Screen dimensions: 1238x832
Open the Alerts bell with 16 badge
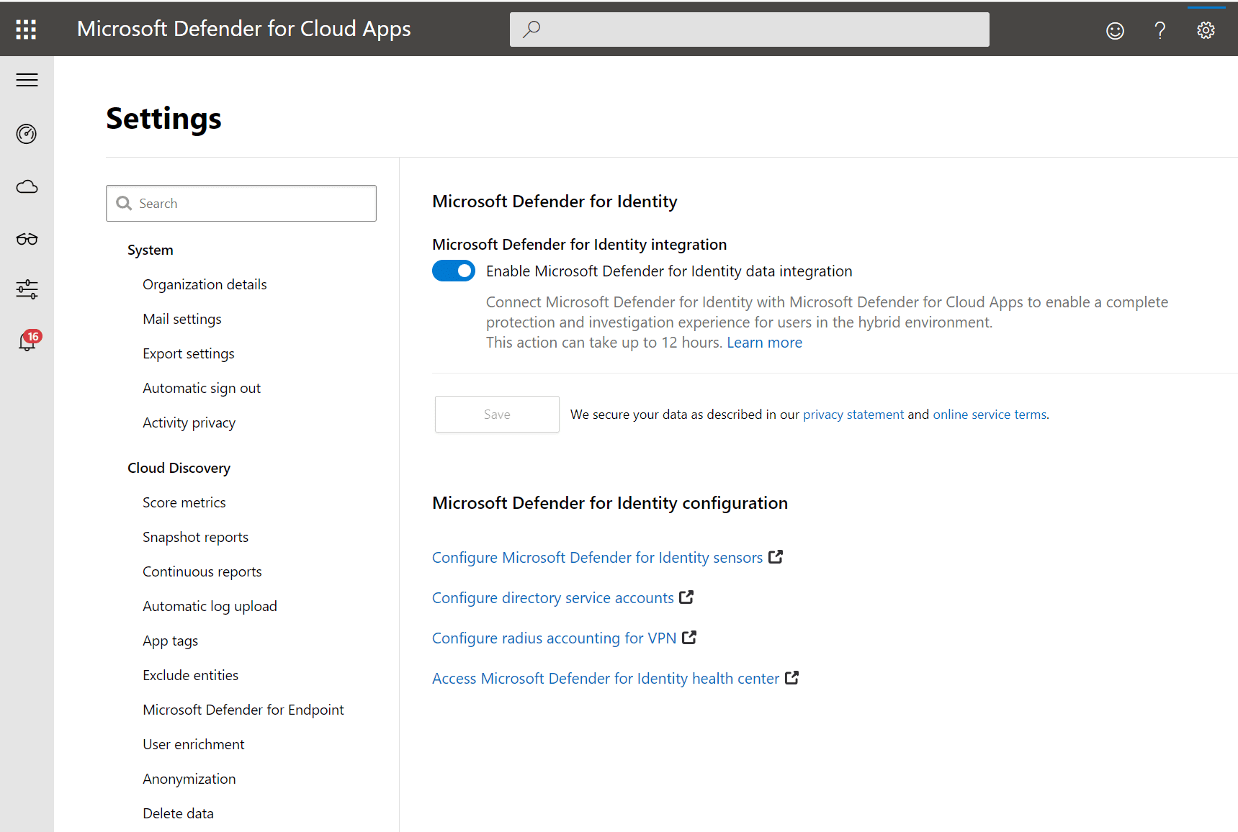27,341
